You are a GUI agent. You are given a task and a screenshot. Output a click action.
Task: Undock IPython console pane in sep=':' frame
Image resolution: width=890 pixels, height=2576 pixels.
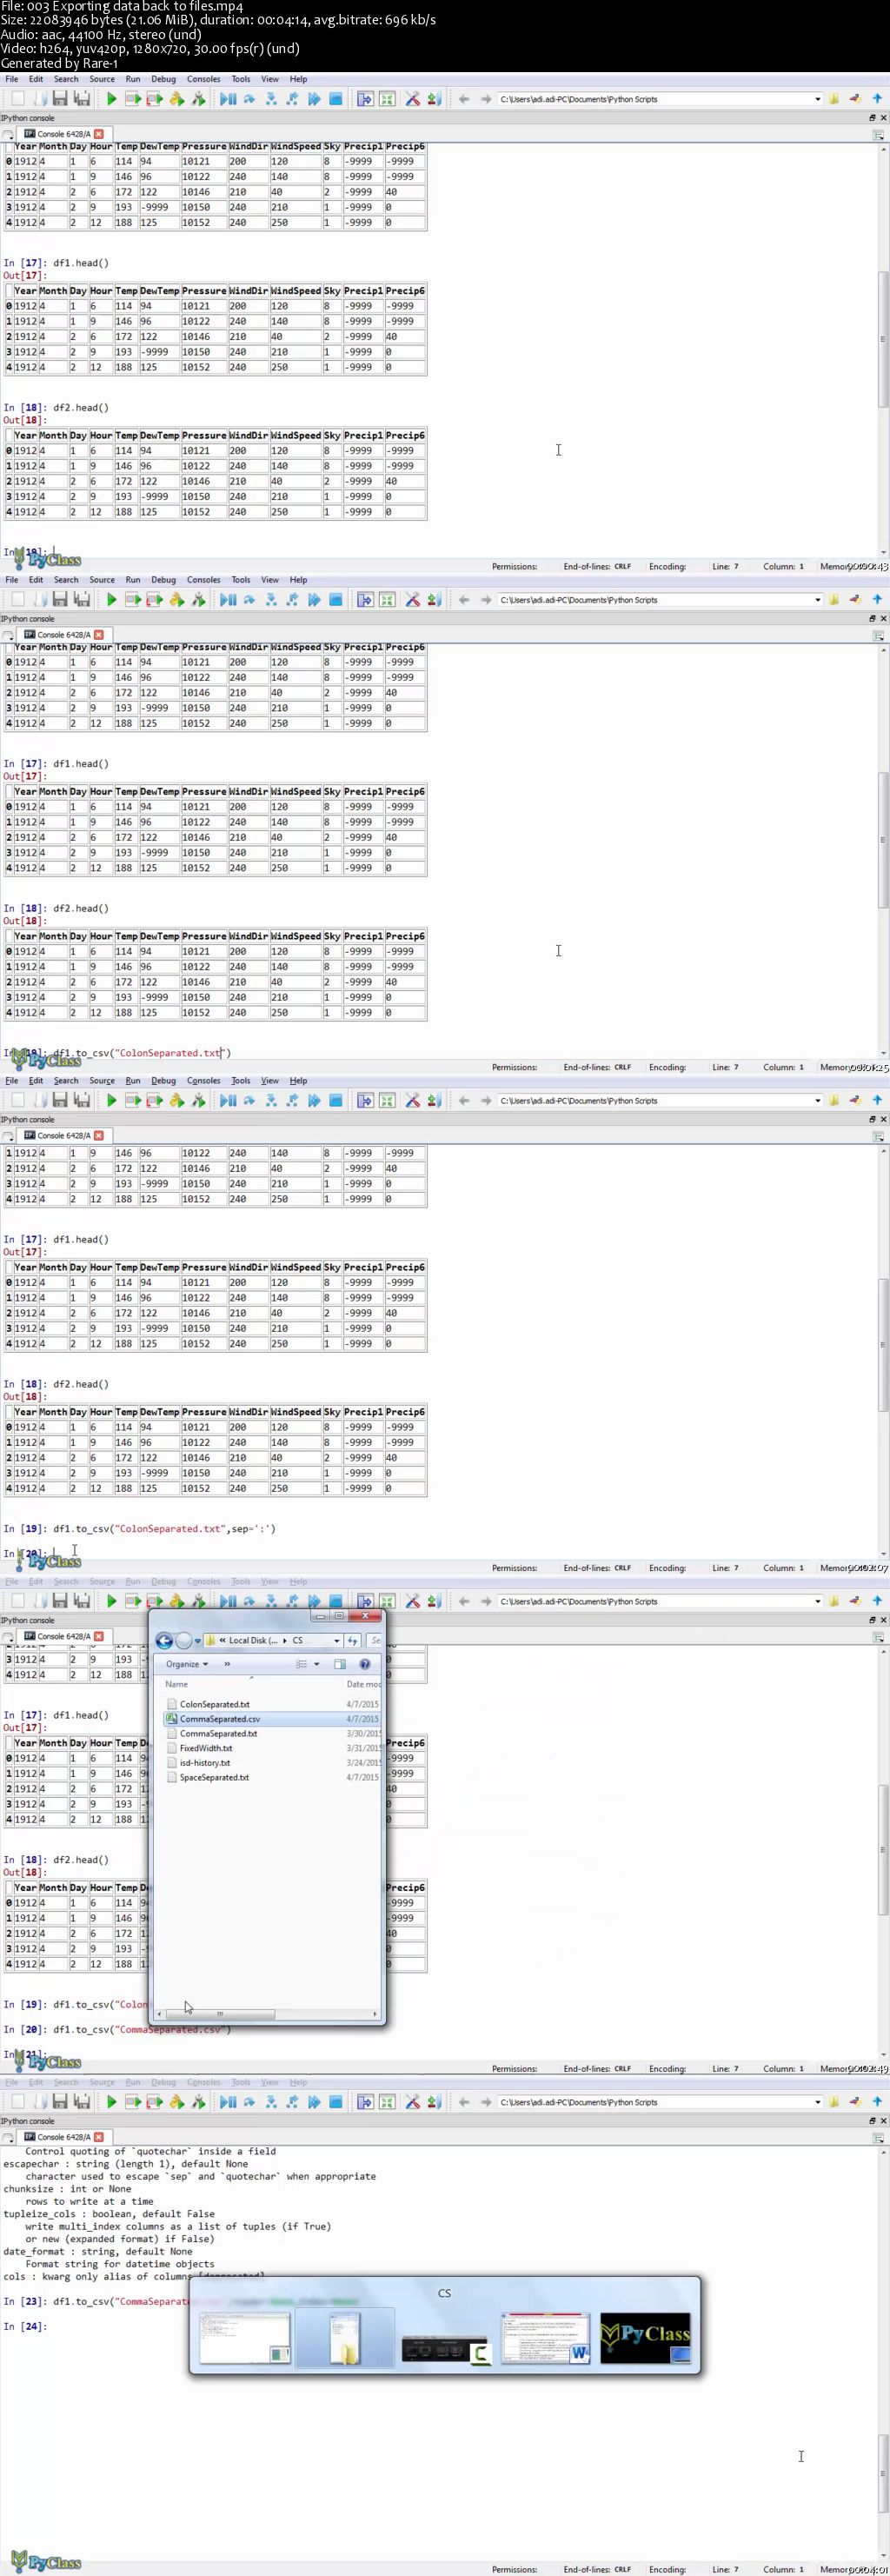coord(872,1119)
